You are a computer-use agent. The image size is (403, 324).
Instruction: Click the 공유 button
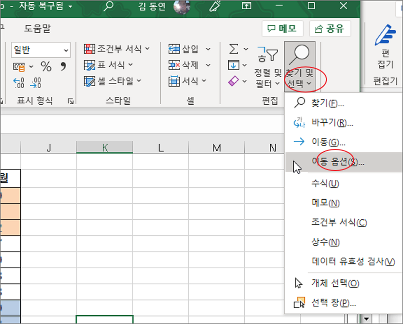[x=330, y=29]
